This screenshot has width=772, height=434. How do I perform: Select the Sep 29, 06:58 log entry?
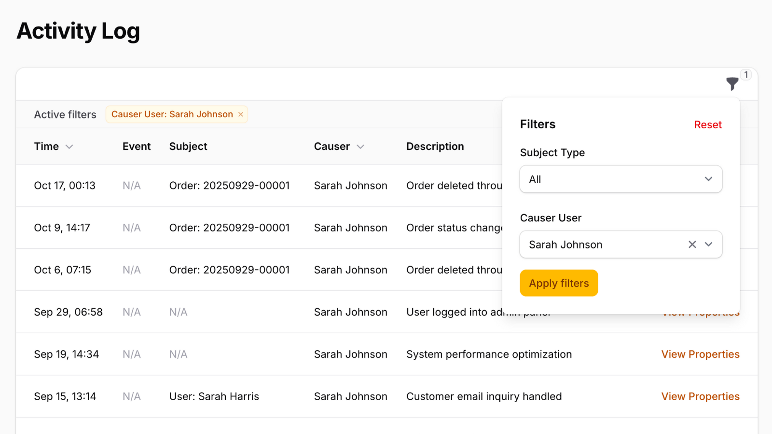pyautogui.click(x=68, y=312)
